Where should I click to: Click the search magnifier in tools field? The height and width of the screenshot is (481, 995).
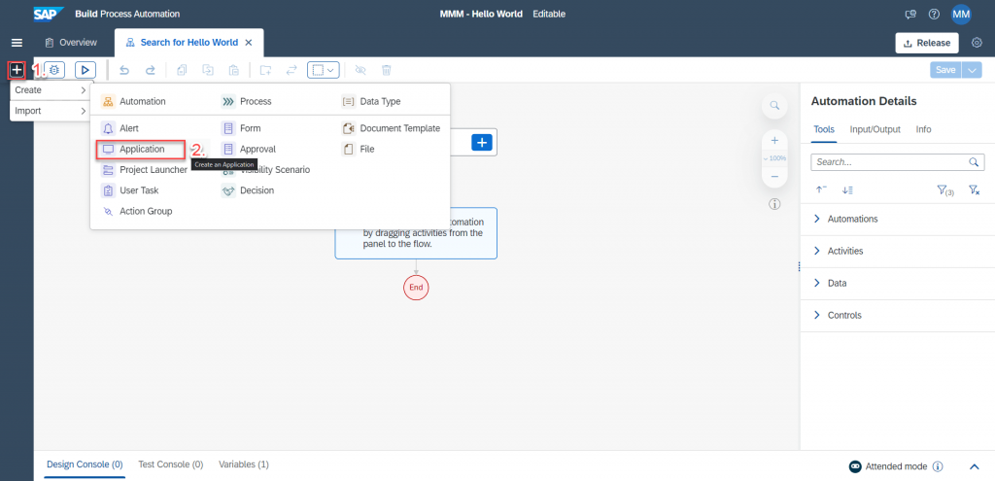pos(974,162)
